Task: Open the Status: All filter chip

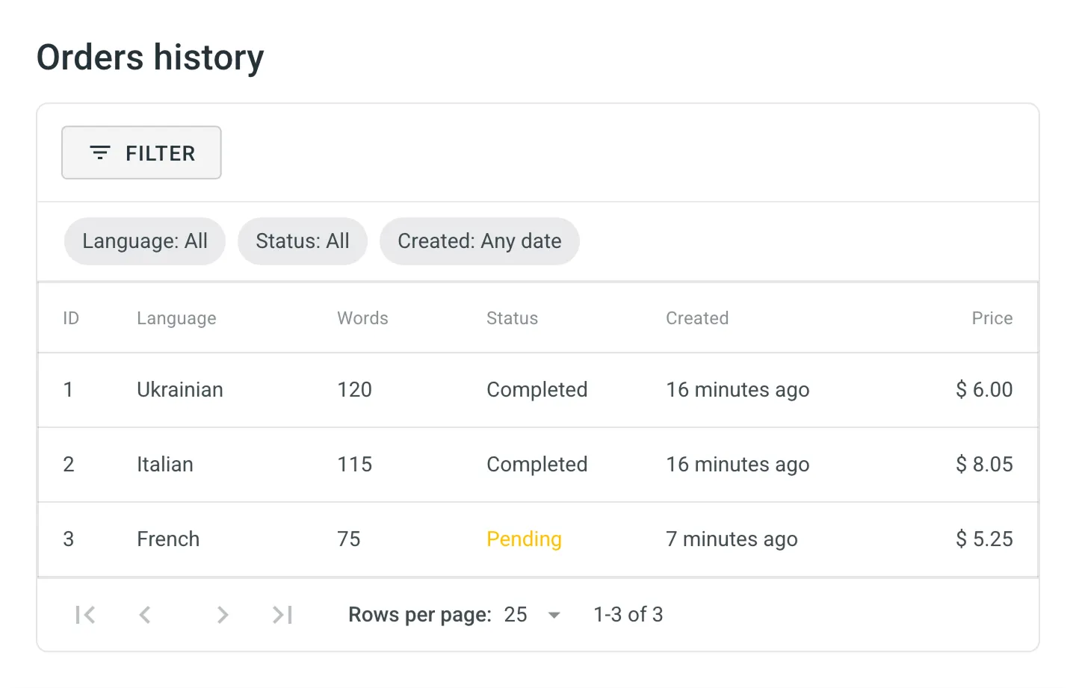Action: coord(302,241)
